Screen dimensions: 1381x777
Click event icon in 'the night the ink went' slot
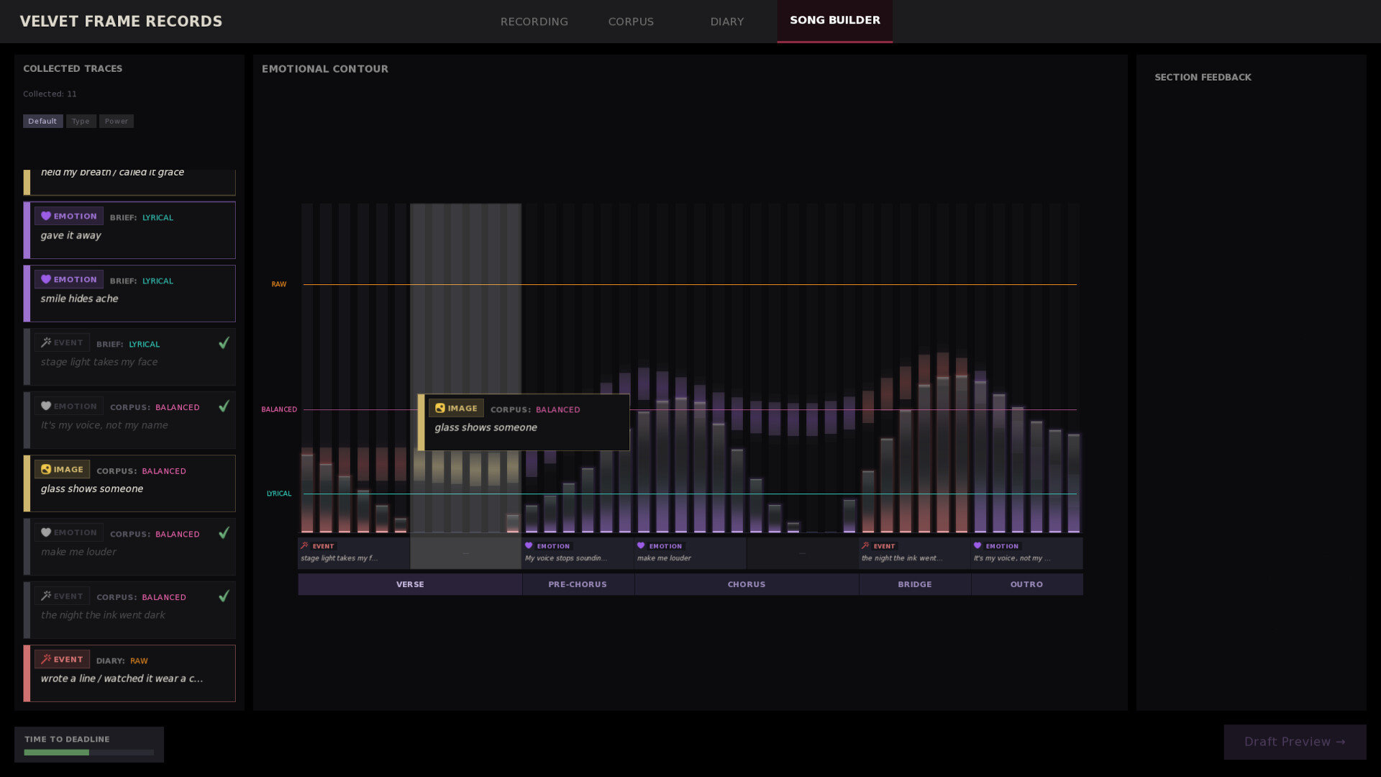[866, 546]
